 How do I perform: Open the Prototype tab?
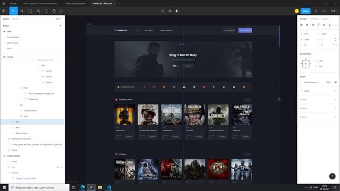coord(314,19)
